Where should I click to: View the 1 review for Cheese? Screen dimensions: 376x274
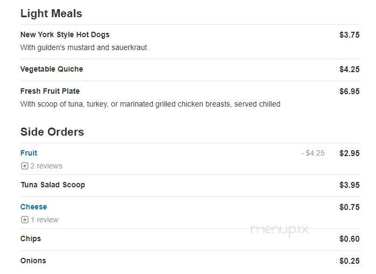[44, 220]
